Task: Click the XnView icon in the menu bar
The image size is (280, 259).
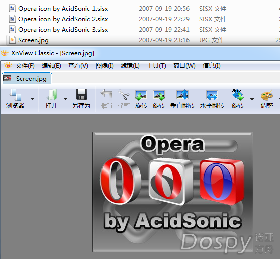Action: point(8,66)
